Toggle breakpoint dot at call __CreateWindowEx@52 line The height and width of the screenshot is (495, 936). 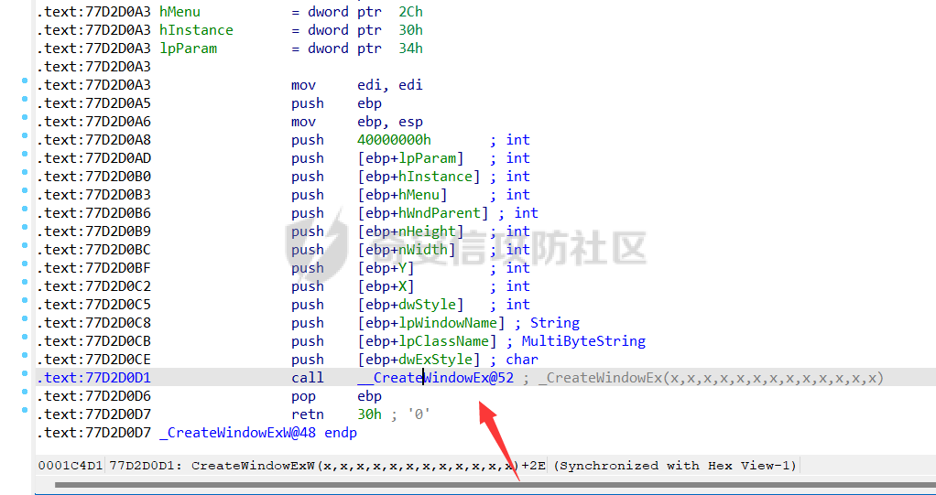click(x=25, y=373)
